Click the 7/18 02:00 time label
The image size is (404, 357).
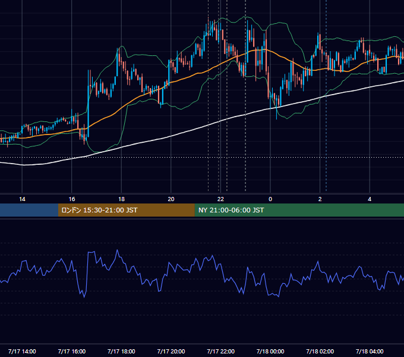(320, 351)
